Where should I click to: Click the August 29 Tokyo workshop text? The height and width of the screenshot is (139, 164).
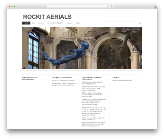click(94, 111)
